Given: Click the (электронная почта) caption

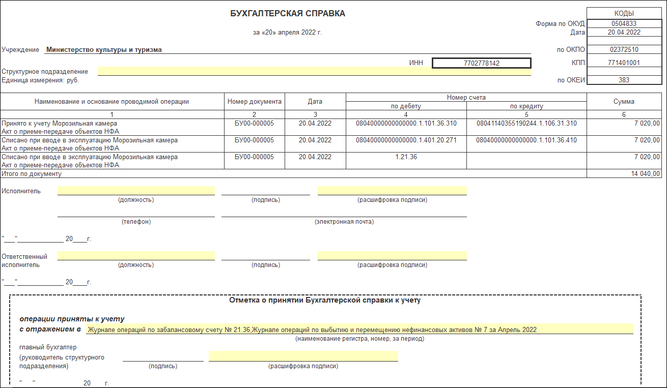Looking at the screenshot, I should (x=344, y=222).
